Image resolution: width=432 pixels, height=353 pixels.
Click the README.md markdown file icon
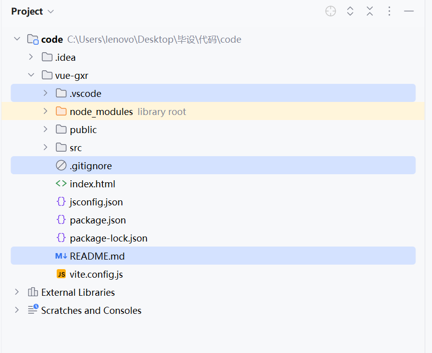(x=61, y=256)
